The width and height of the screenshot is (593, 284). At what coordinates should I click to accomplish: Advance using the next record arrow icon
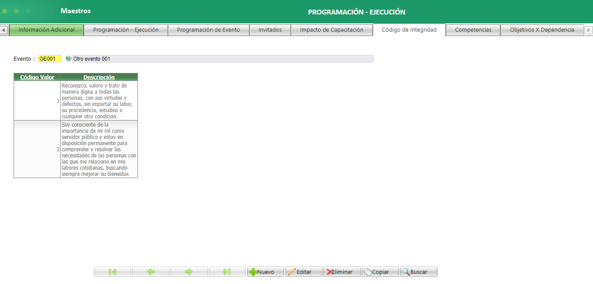click(x=189, y=271)
